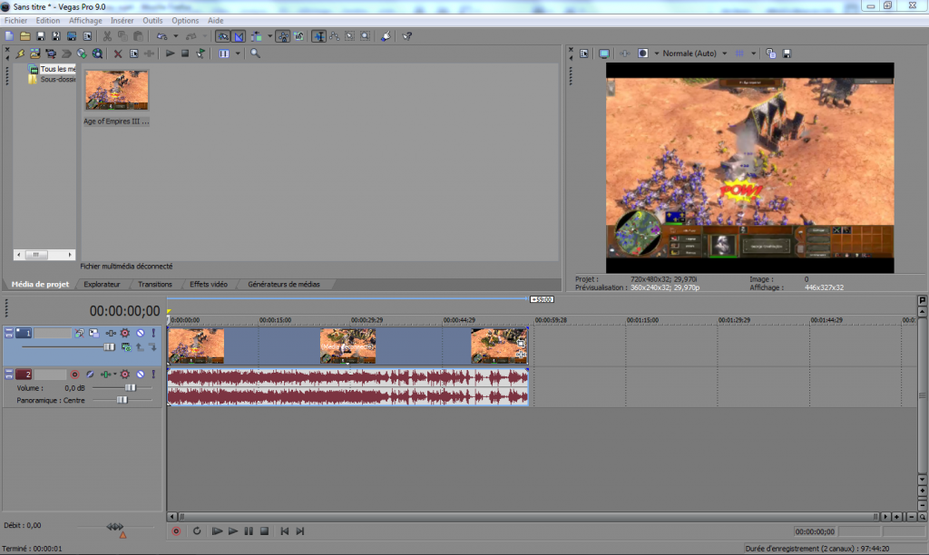Viewport: 929px width, 555px height.
Task: Open the media views dropdown arrow
Action: (x=239, y=54)
